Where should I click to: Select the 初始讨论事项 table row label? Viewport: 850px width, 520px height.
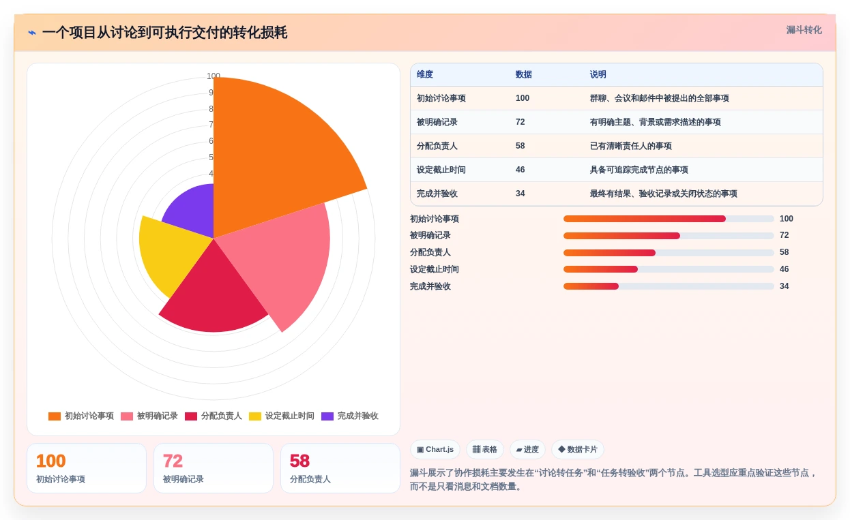441,98
